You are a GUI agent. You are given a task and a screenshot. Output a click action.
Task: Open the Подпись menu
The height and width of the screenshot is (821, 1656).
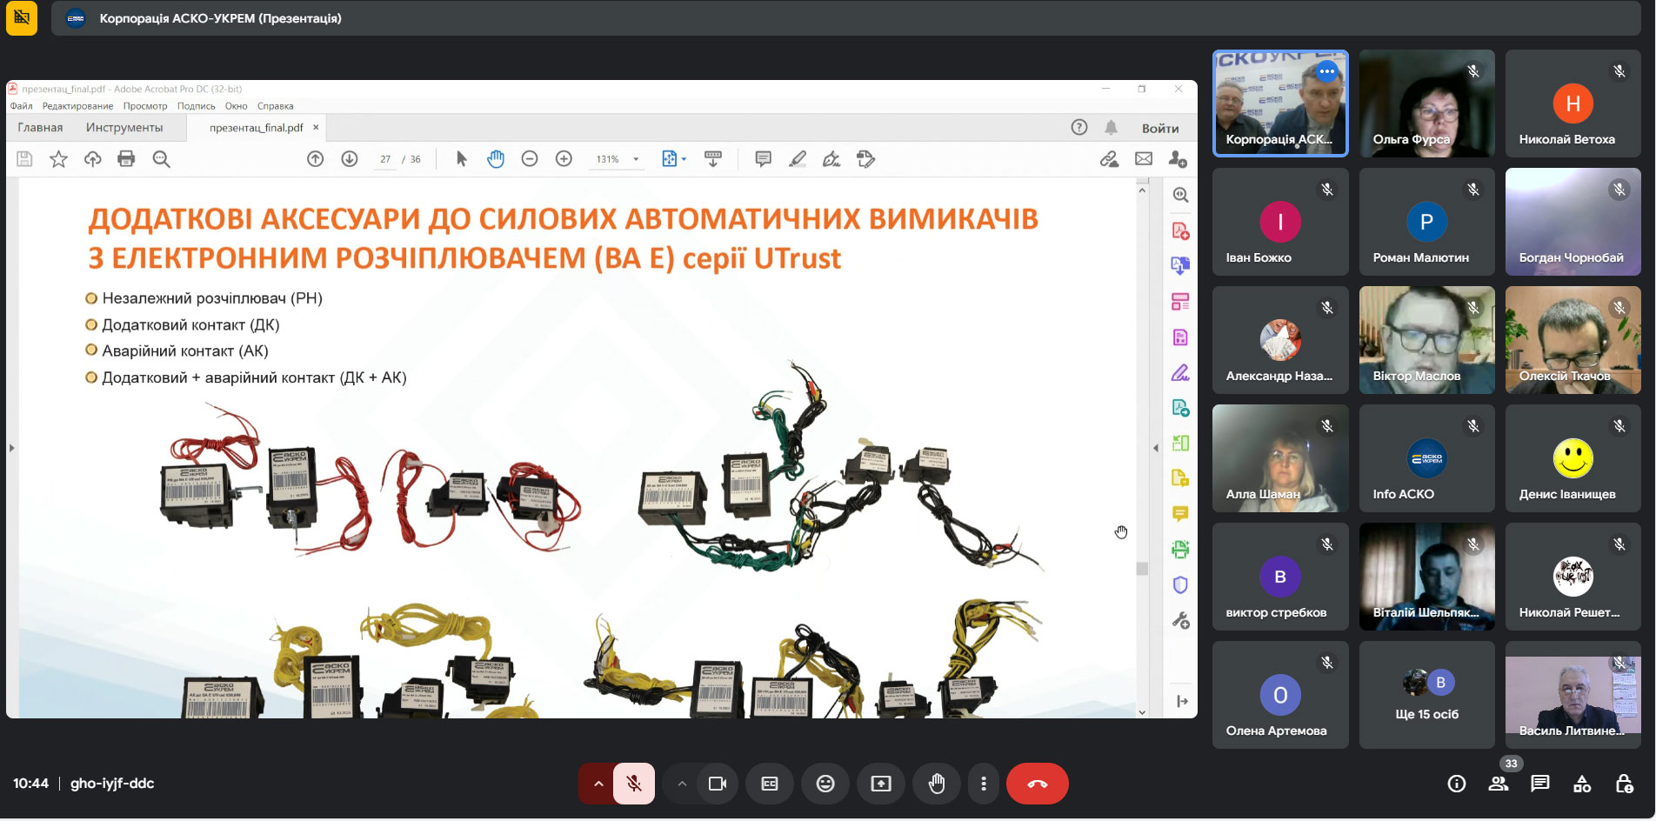click(x=196, y=106)
